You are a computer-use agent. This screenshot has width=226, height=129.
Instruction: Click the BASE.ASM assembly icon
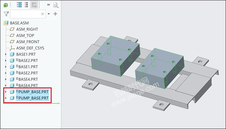[x=6, y=23]
